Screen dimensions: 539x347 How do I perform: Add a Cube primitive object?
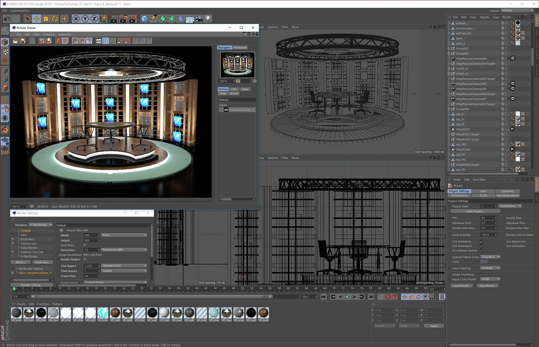[144, 19]
